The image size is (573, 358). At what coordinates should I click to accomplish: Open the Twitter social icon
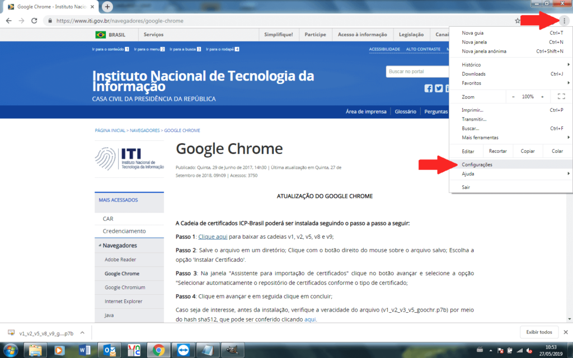pyautogui.click(x=439, y=88)
